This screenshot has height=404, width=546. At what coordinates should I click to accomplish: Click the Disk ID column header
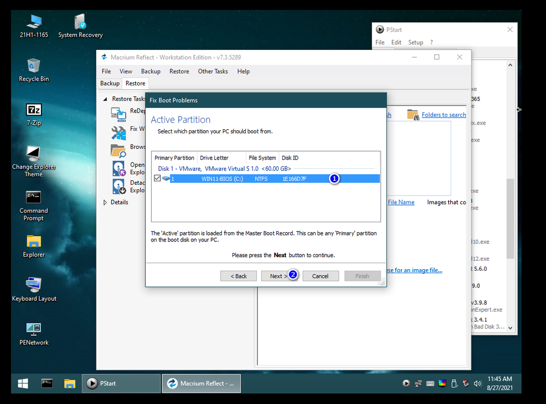point(290,158)
